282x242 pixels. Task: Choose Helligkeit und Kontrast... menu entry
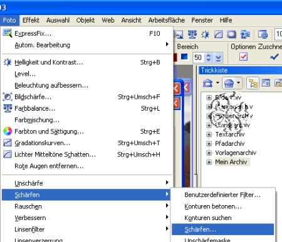point(86,63)
